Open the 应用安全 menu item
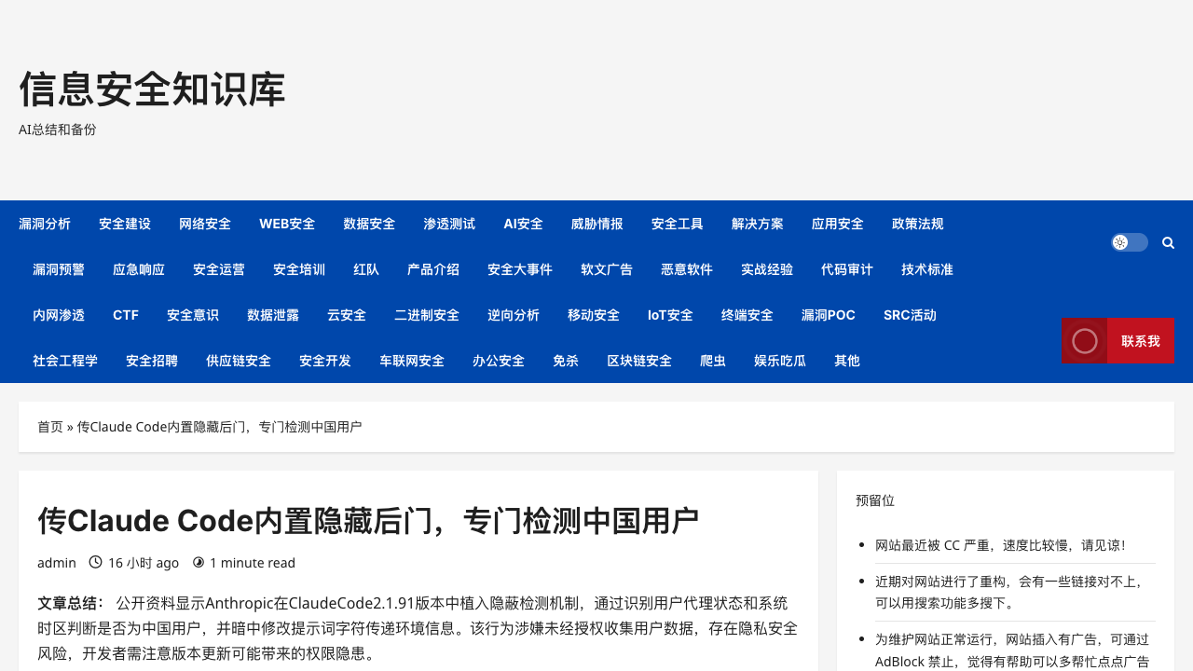The width and height of the screenshot is (1193, 671). 838,224
